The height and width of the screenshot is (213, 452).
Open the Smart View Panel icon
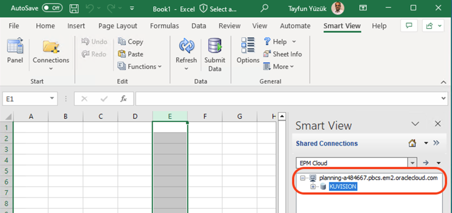pyautogui.click(x=15, y=47)
